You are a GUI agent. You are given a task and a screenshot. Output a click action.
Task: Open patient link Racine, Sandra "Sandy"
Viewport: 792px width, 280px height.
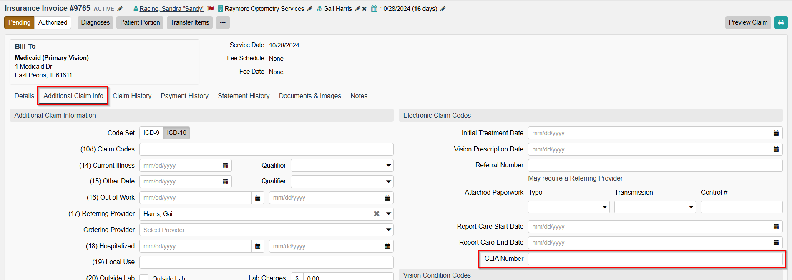(172, 9)
